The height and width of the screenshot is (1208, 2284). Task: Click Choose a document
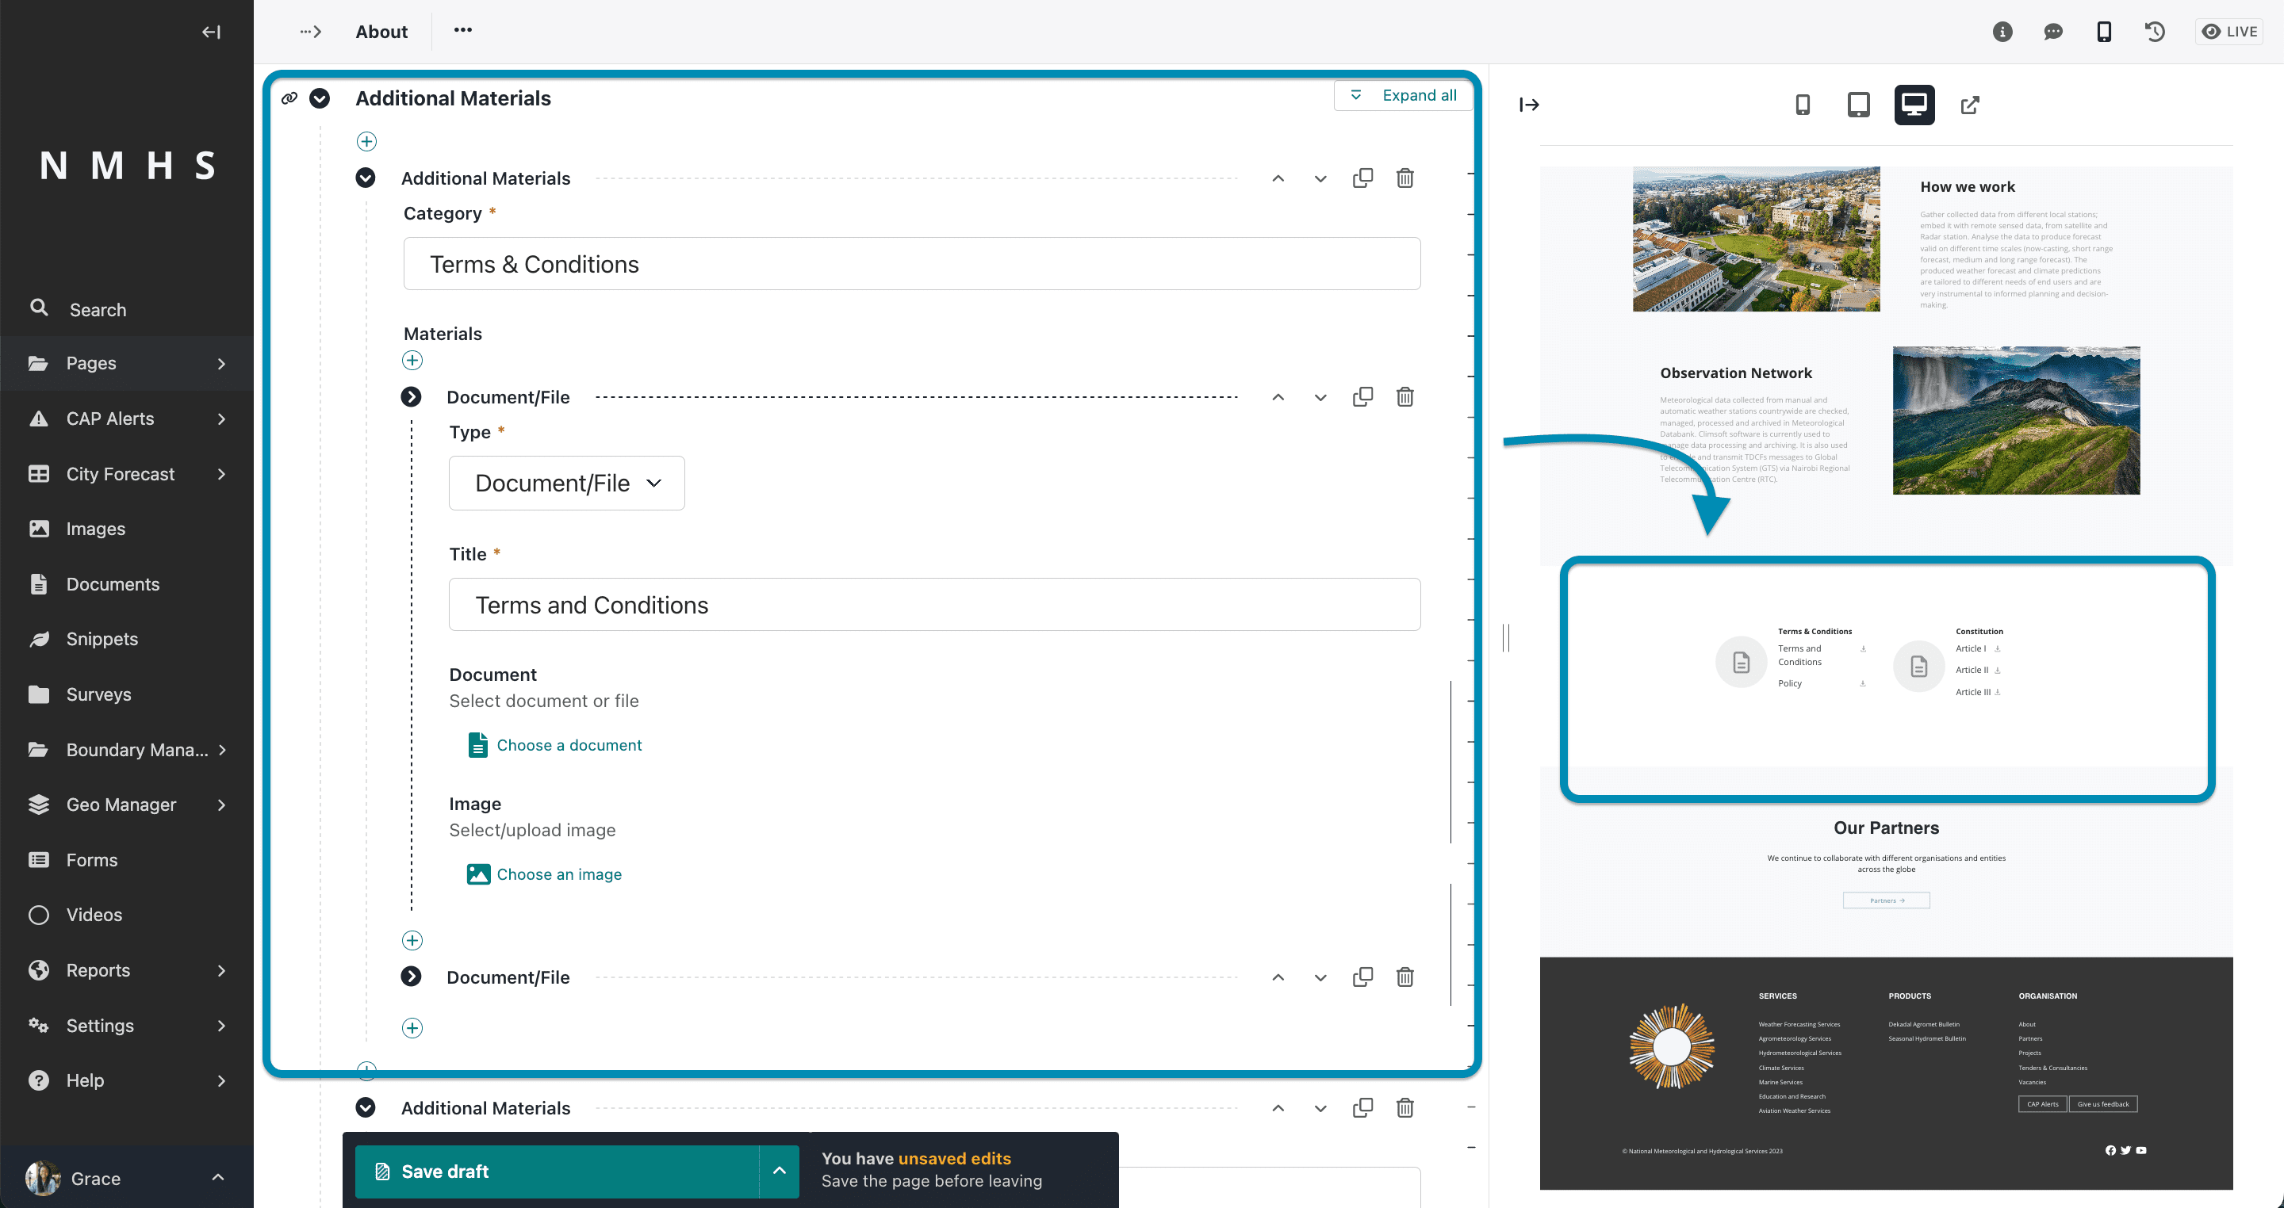(554, 745)
